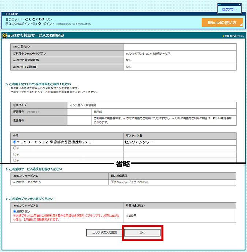The height and width of the screenshot is (252, 247).
Task: Select the second empty address radio button
Action: click(15, 148)
